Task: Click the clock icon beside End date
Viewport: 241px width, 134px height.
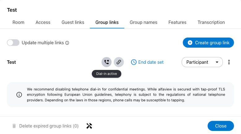Action: click(134, 62)
